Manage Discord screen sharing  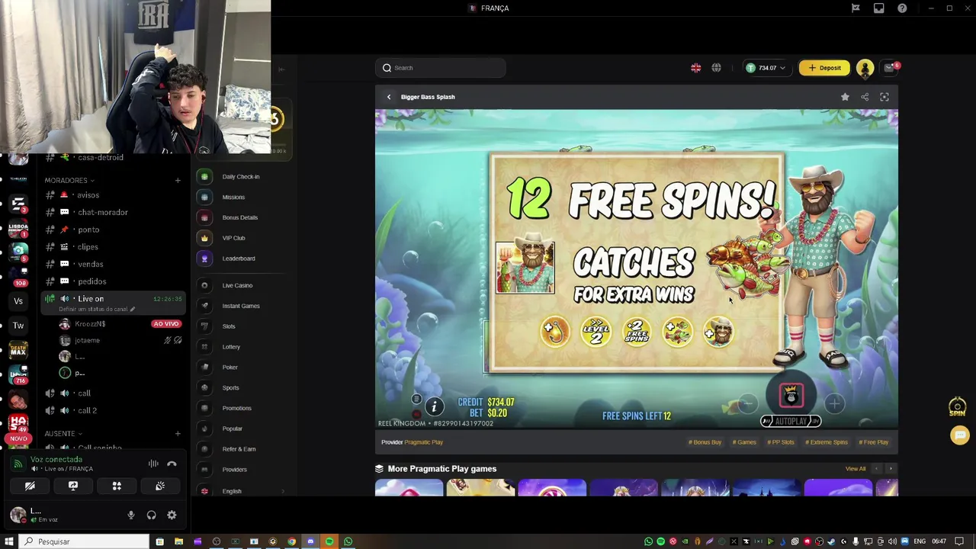73,486
